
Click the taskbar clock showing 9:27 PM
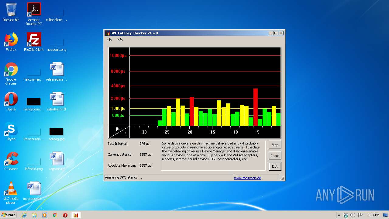point(373,215)
